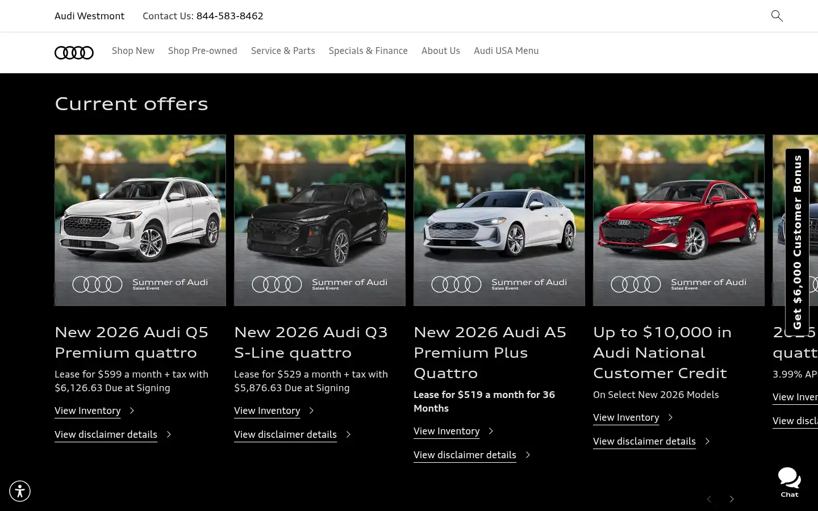Viewport: 818px width, 511px height.
Task: Open the Specials & Finance menu
Action: pyautogui.click(x=368, y=51)
